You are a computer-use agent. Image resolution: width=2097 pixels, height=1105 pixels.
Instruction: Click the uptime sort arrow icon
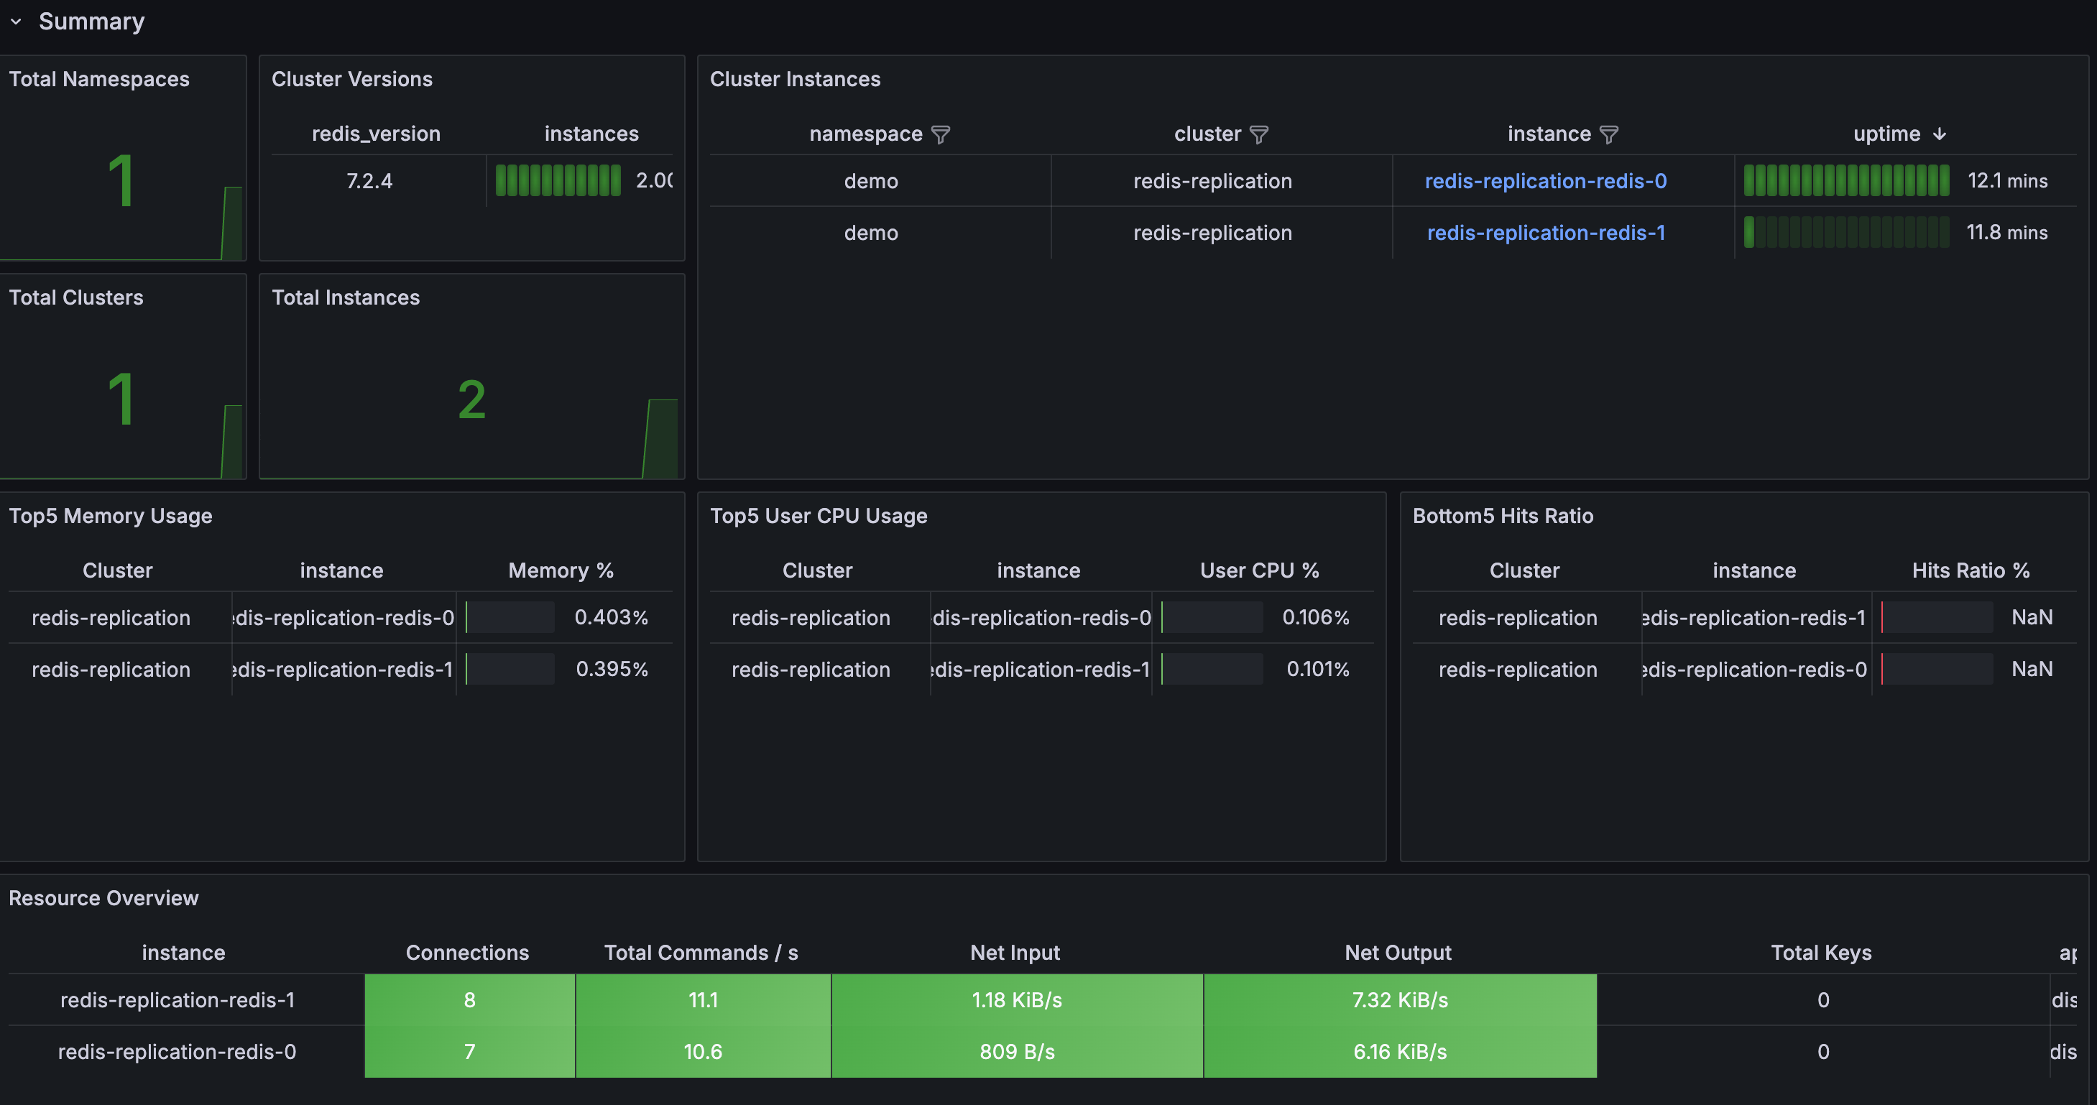pos(1939,134)
